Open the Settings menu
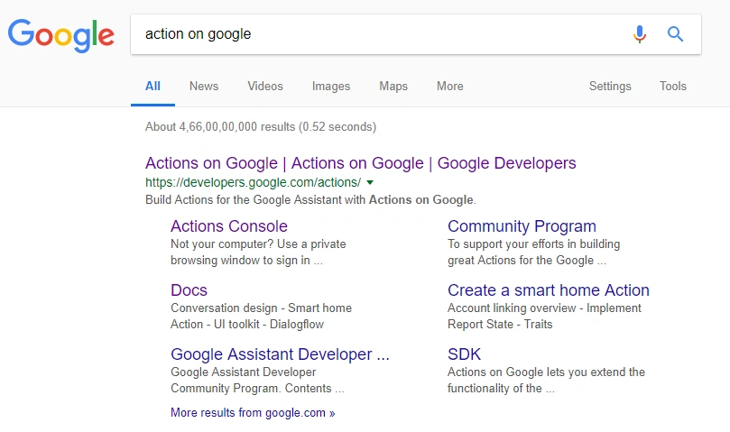 click(x=610, y=86)
